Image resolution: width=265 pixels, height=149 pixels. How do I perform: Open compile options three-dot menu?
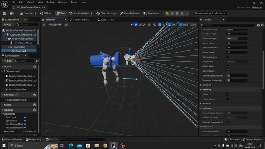[x=35, y=13]
